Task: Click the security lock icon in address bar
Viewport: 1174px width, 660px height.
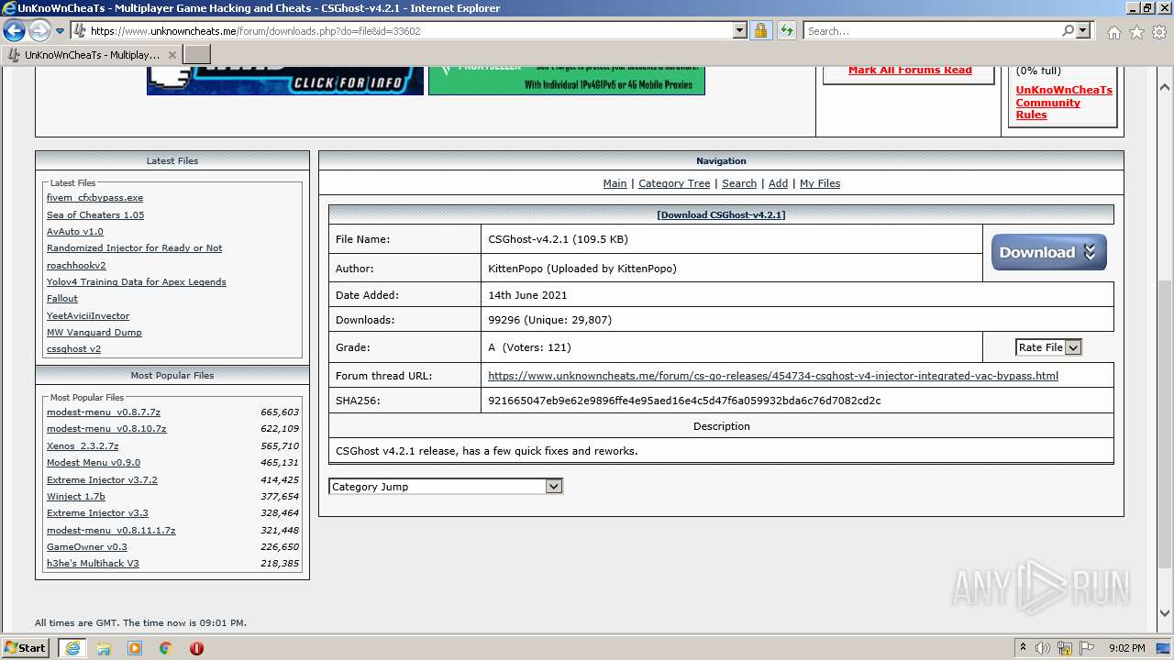Action: (760, 31)
